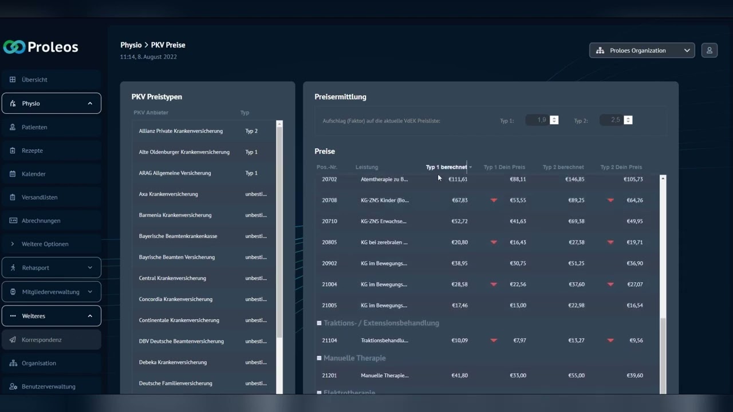Click the Rezepte clipboard icon

(13, 150)
